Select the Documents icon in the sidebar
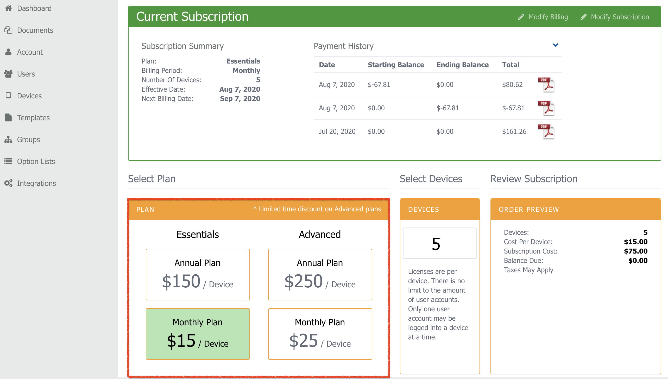Screen dimensions: 668x379 pos(9,30)
